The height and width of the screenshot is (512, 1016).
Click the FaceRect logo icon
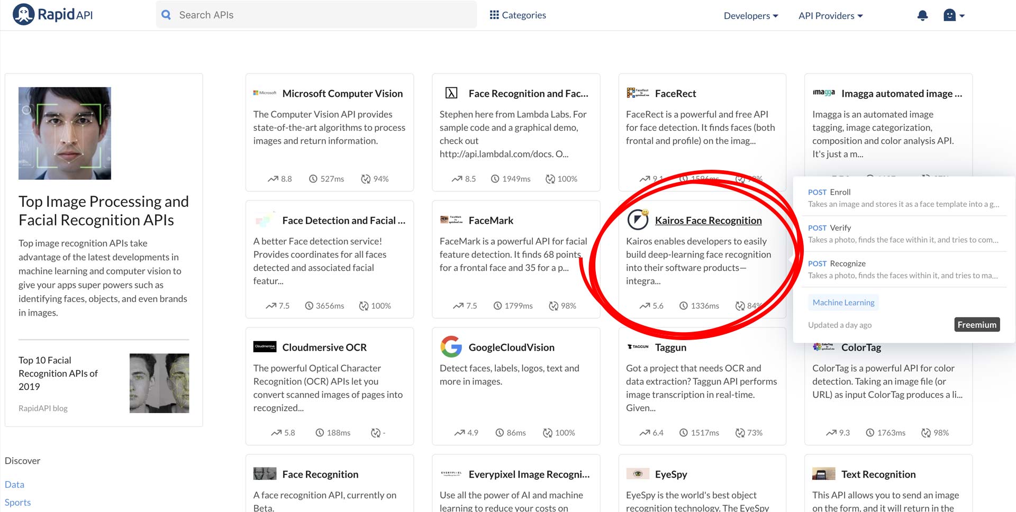638,93
